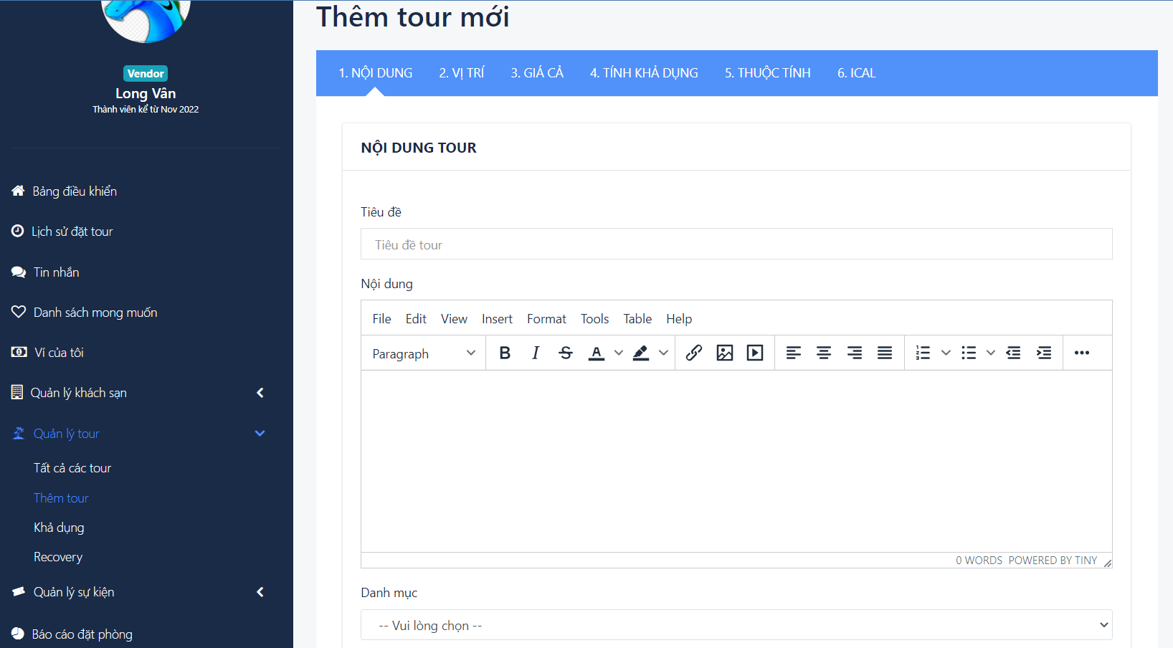Click the money icon beside Ví của tôi

point(19,352)
